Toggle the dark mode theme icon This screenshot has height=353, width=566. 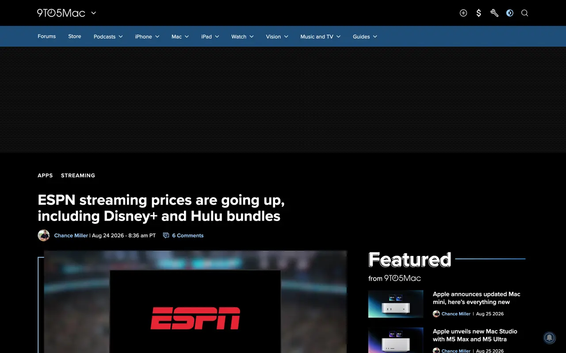(510, 13)
